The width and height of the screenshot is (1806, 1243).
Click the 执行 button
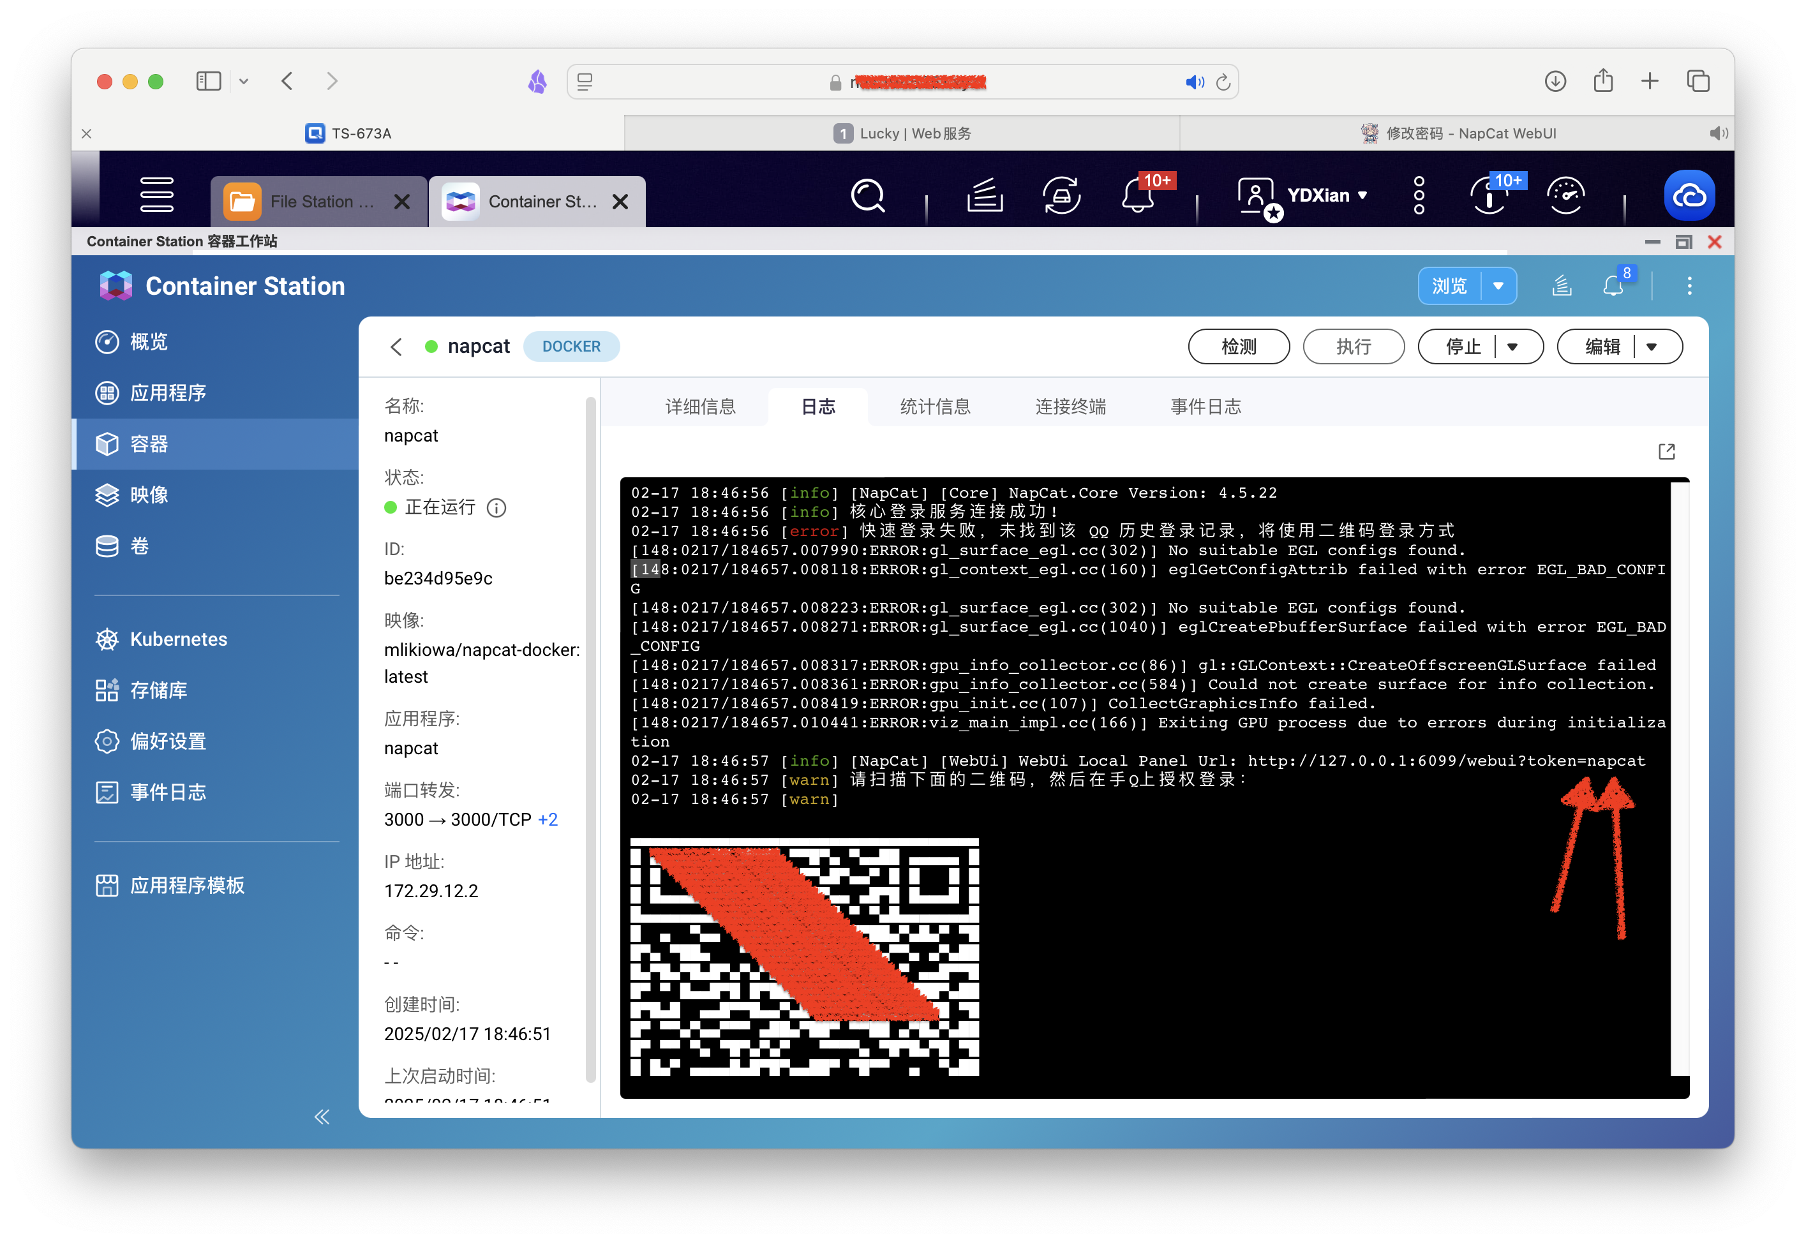(1354, 347)
